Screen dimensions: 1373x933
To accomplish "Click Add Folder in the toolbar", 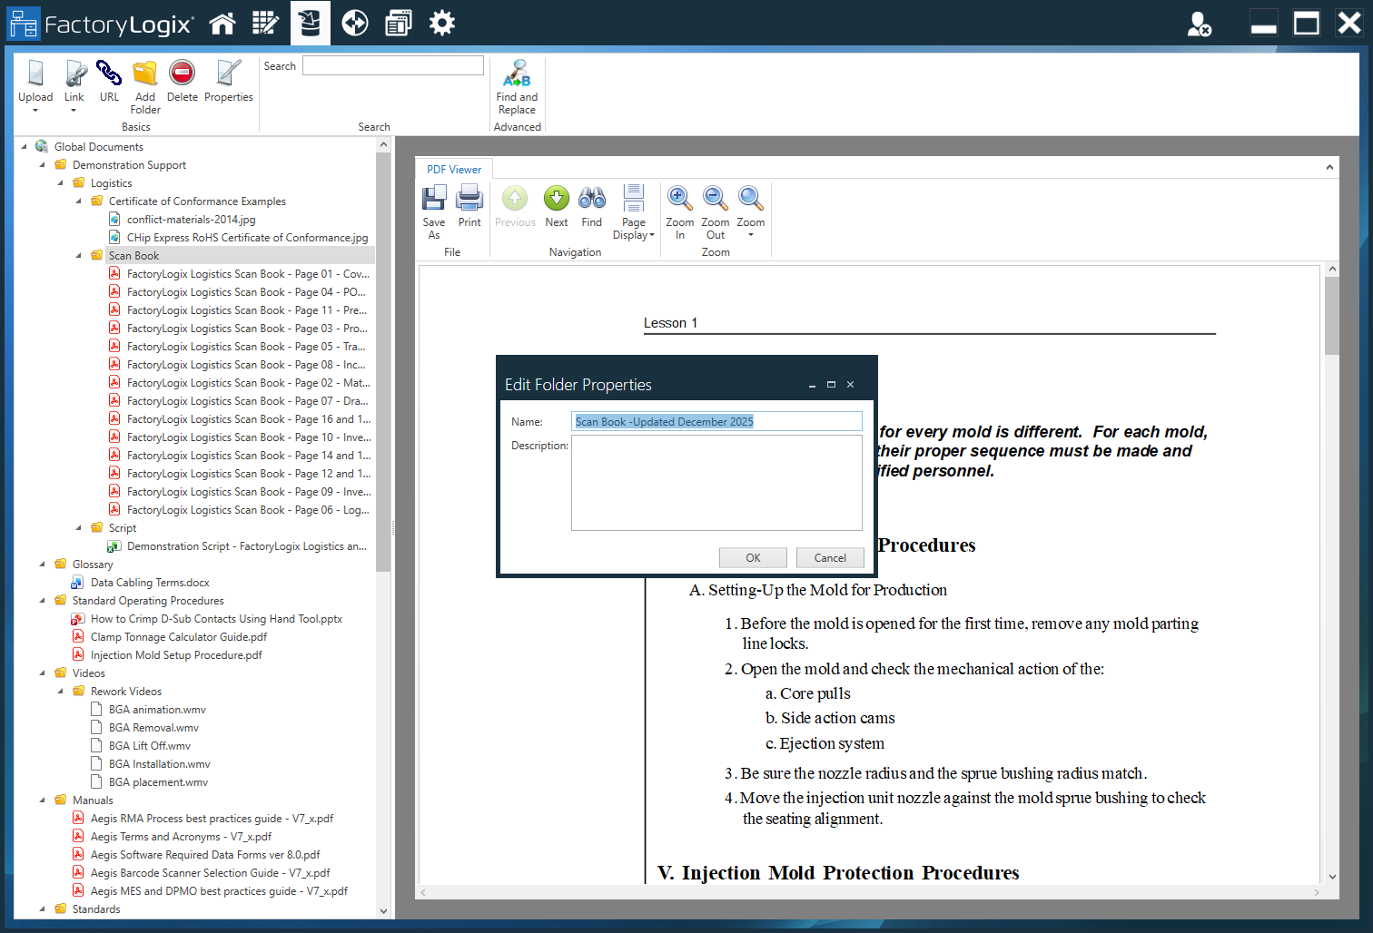I will [145, 82].
